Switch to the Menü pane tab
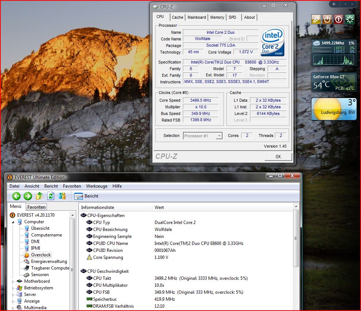Viewport: 361px width, 311px height. (x=16, y=206)
